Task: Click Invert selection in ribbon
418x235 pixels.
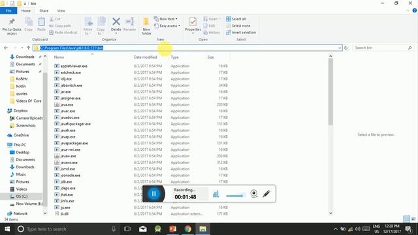Action: coord(241,33)
